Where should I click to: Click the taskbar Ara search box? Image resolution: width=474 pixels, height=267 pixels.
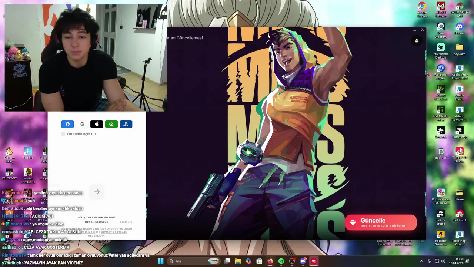[x=194, y=261]
